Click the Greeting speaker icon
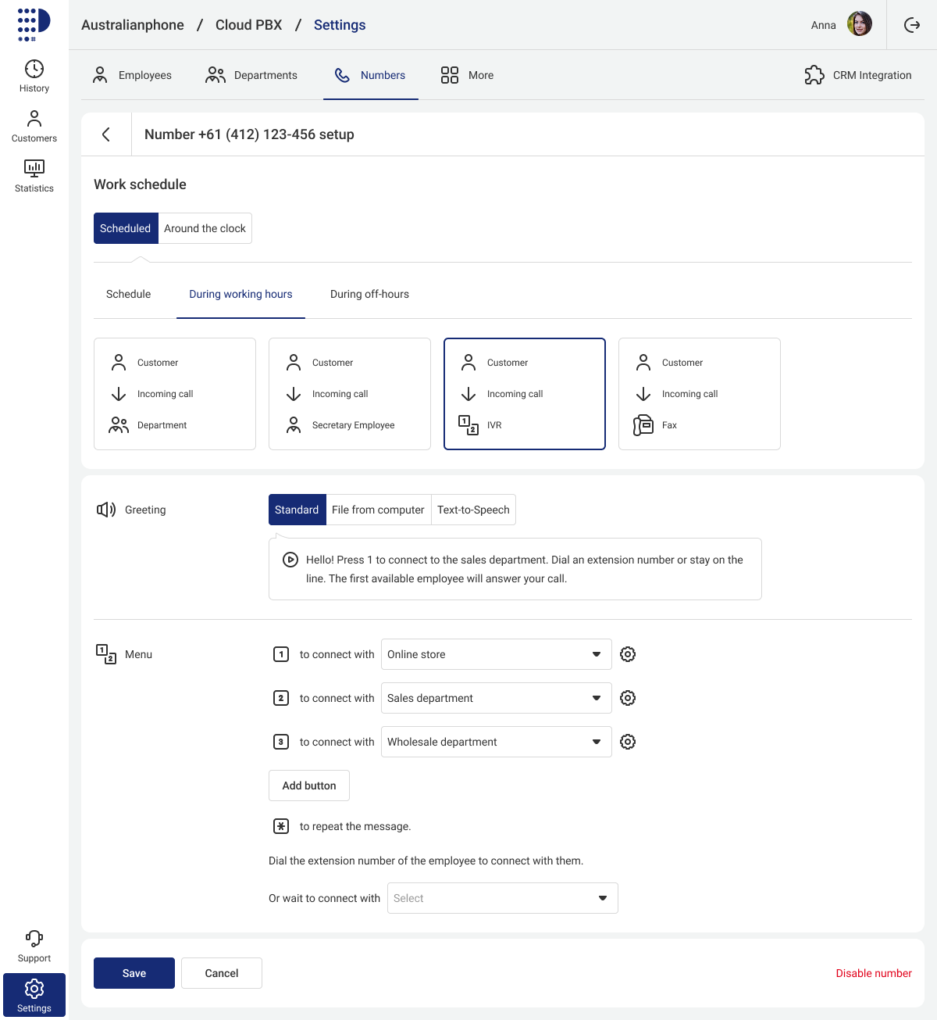937x1020 pixels. (106, 510)
